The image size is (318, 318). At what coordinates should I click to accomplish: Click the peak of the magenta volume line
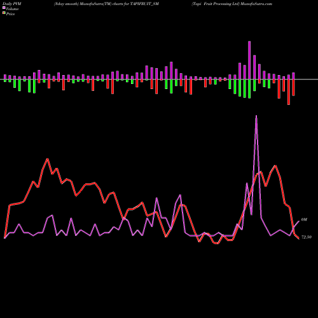(x=256, y=116)
